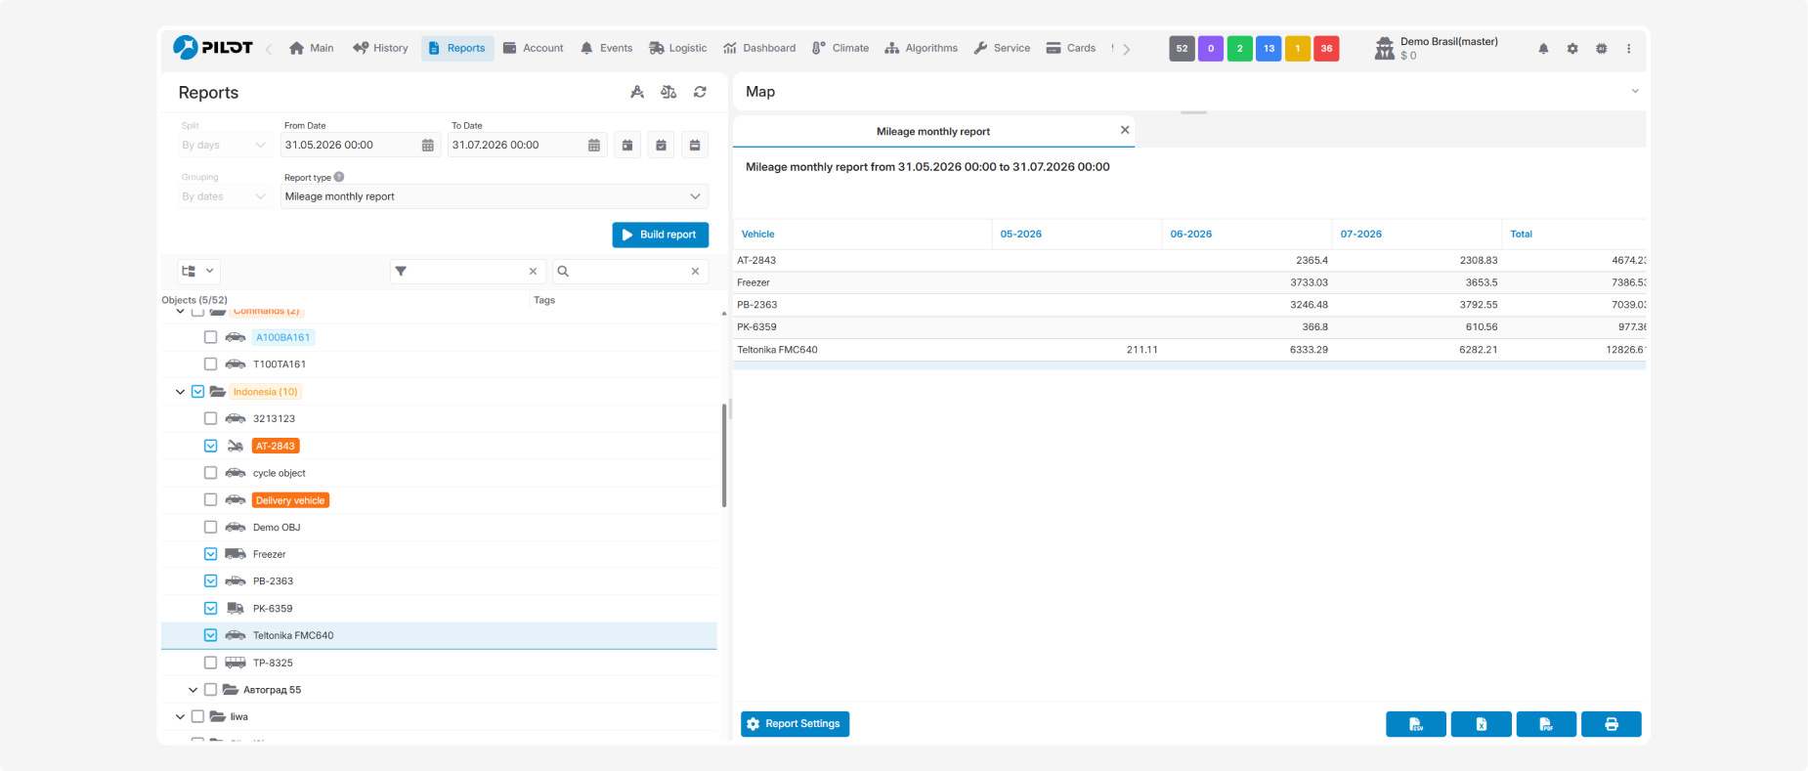The height and width of the screenshot is (771, 1808).
Task: Click the objects search input field
Action: click(629, 272)
